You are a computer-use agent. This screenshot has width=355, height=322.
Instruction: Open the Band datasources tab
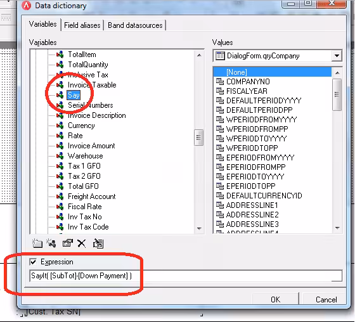tap(135, 25)
